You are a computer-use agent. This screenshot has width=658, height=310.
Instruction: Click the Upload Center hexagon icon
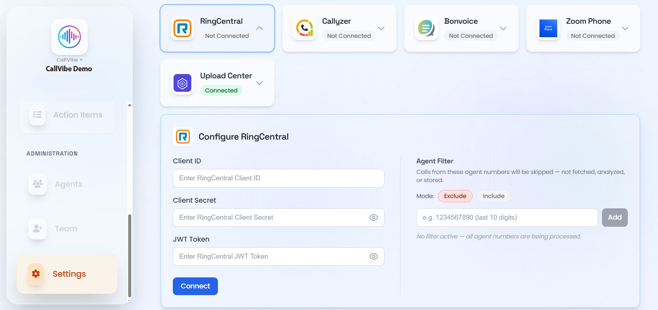tap(182, 83)
